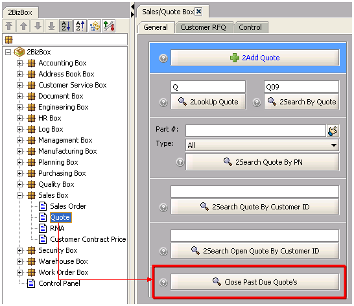Select Quote in the Sales Box tree

(60, 217)
